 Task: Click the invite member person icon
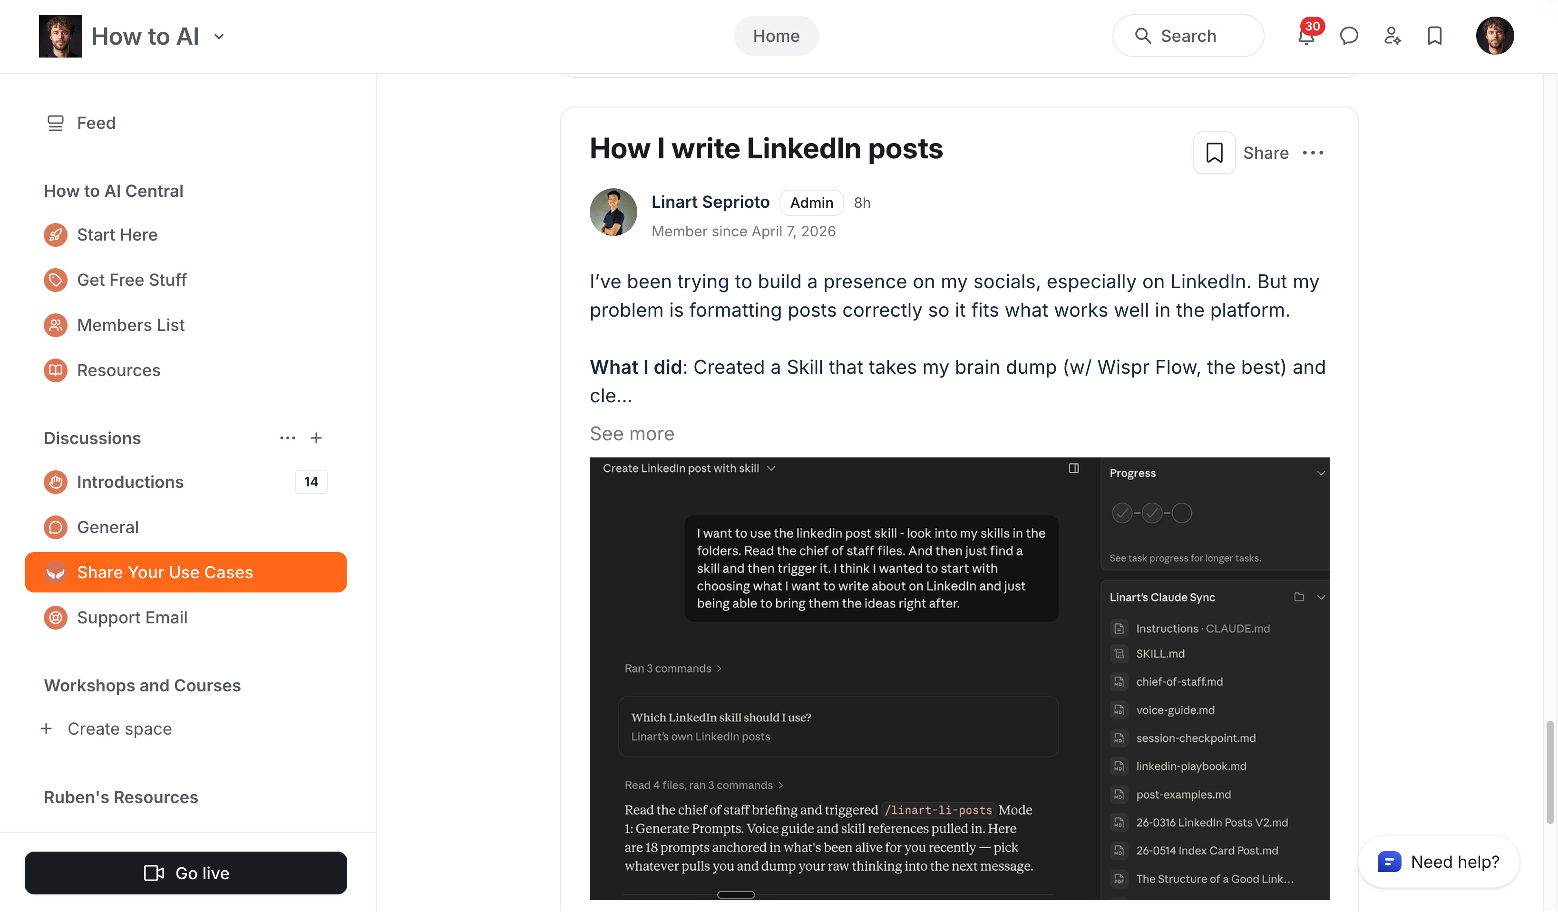pos(1392,36)
